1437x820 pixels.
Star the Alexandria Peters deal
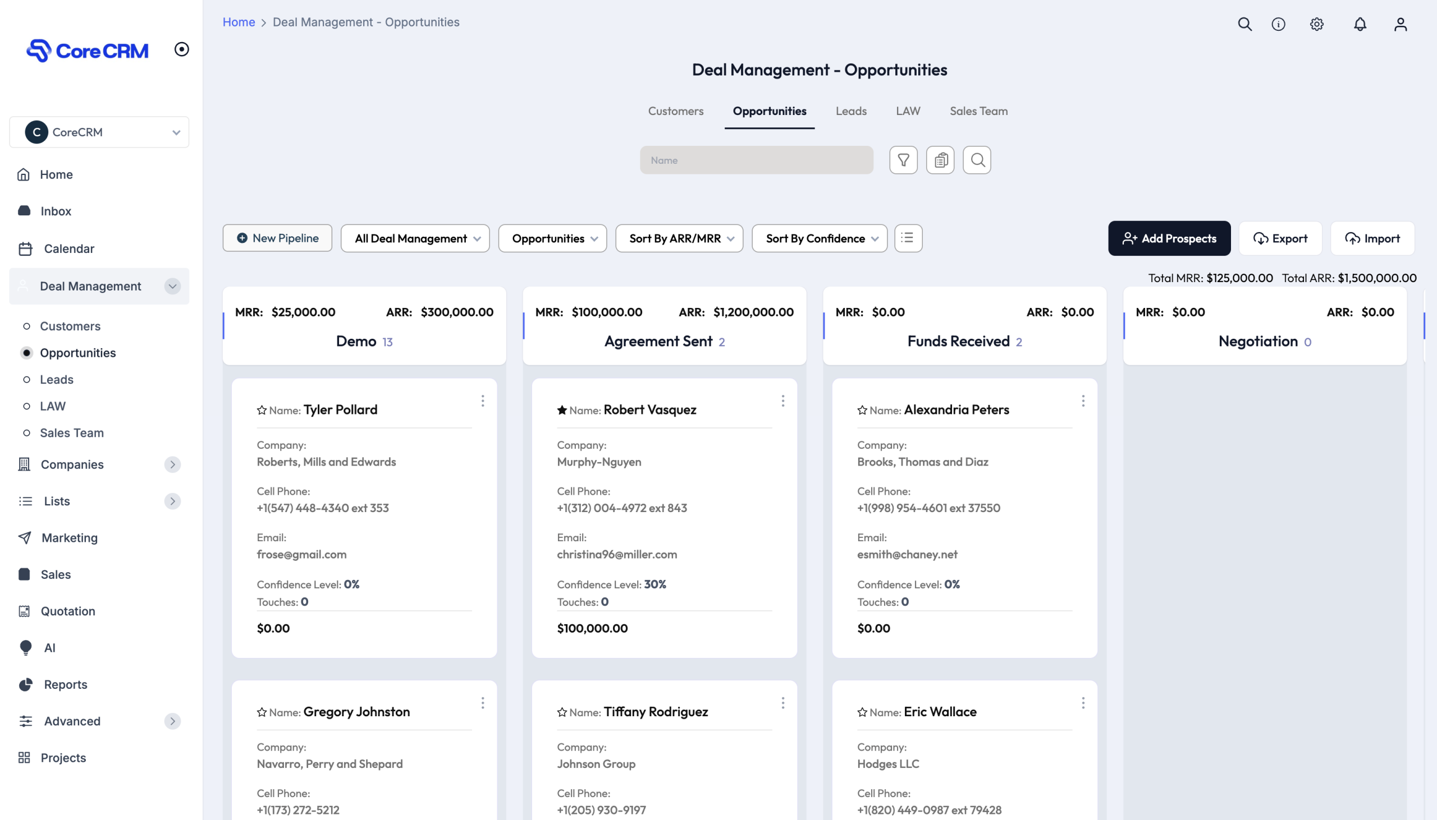[x=862, y=410]
